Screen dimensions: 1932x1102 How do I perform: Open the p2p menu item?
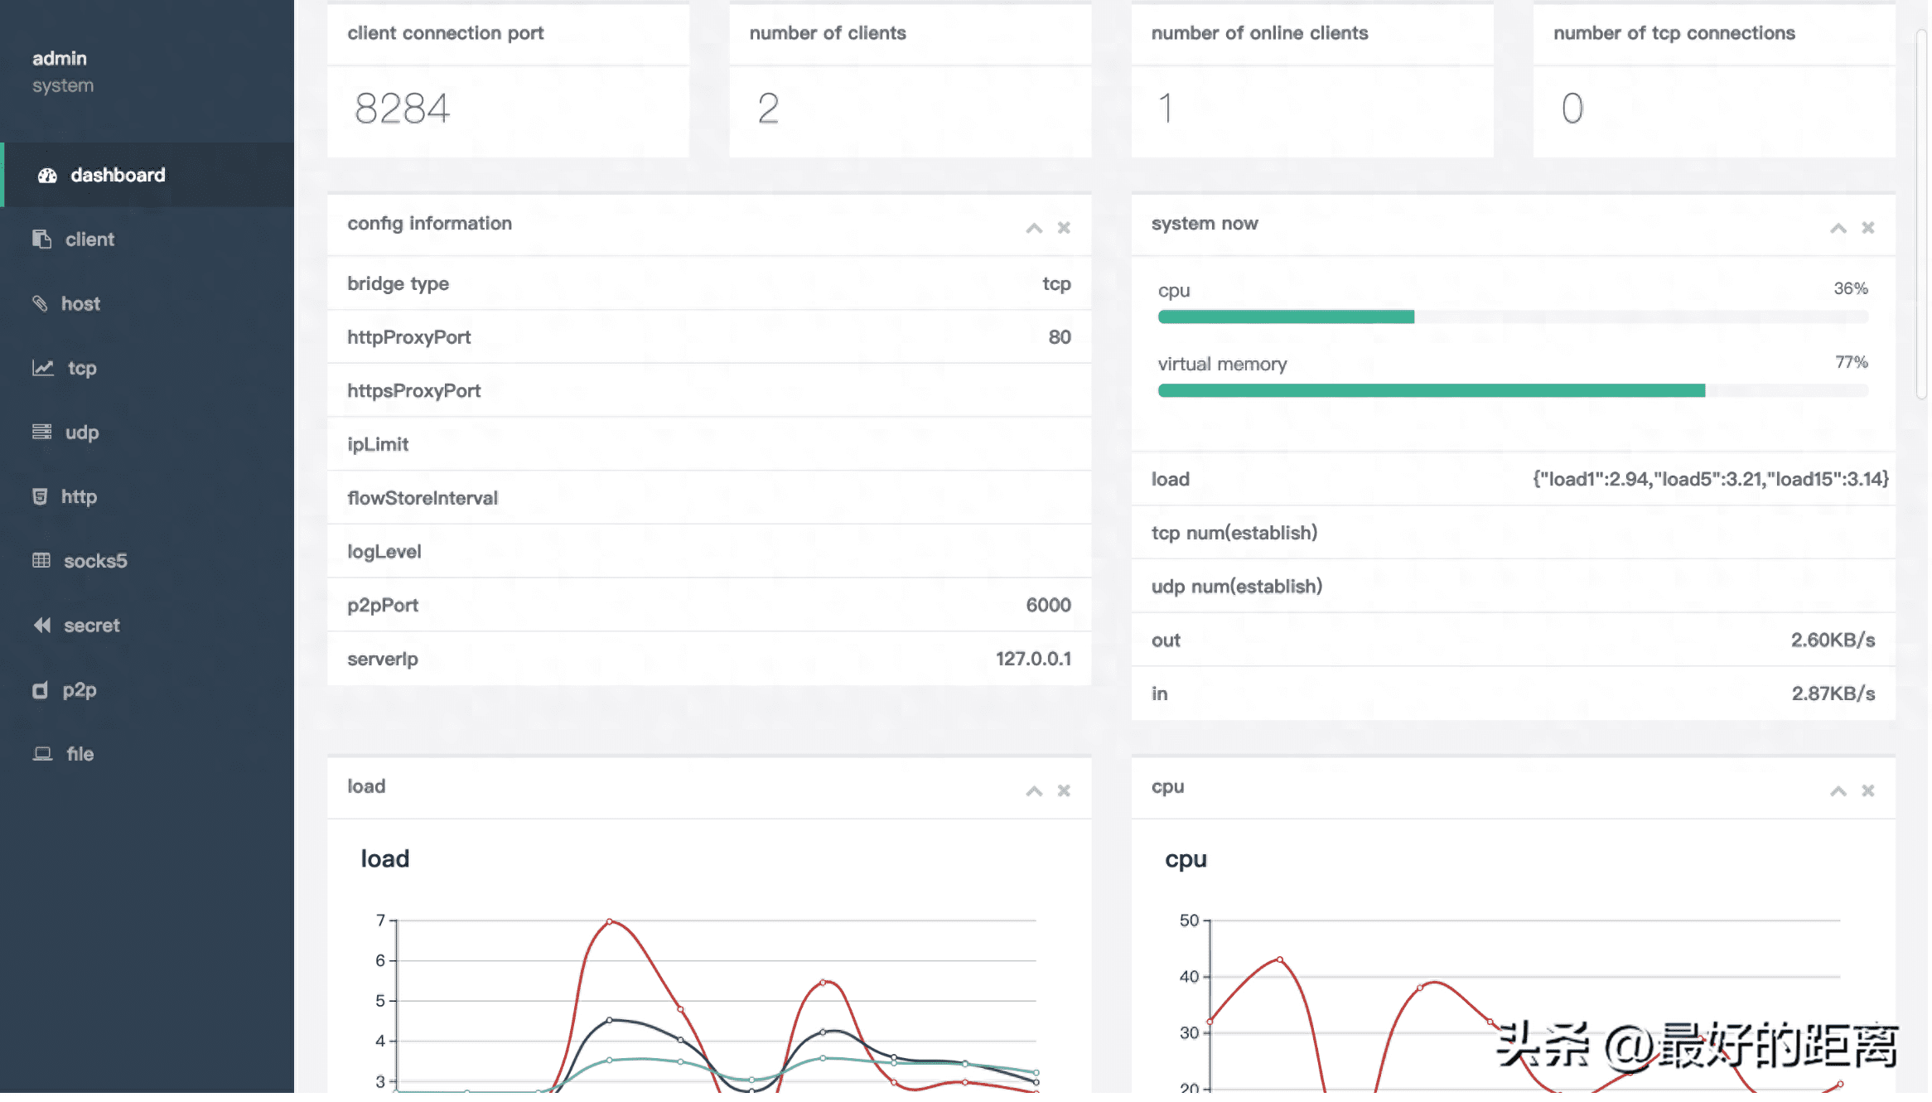79,690
